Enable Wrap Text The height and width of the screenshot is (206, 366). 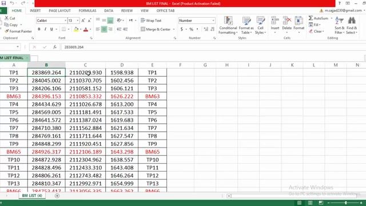click(151, 21)
